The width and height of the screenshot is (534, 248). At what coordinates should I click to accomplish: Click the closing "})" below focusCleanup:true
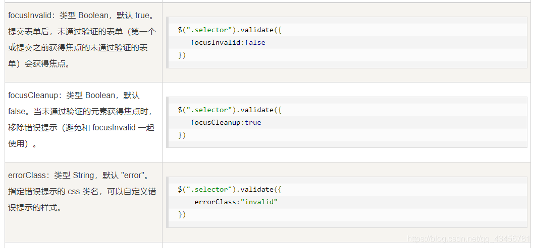click(182, 135)
